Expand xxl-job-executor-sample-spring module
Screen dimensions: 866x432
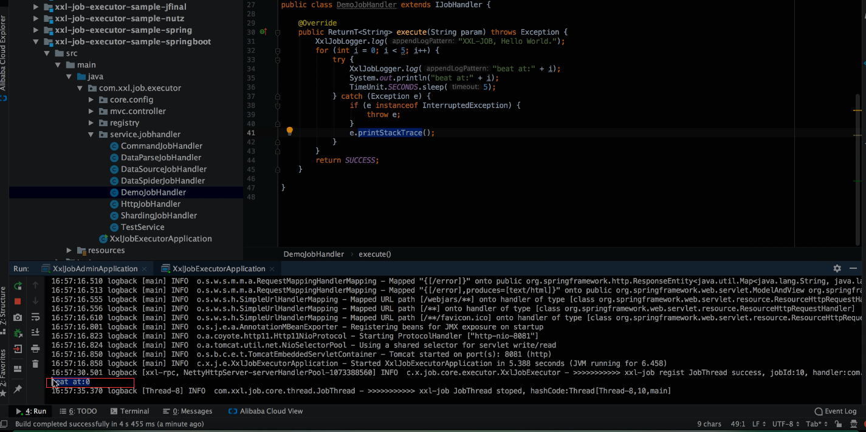click(36, 30)
